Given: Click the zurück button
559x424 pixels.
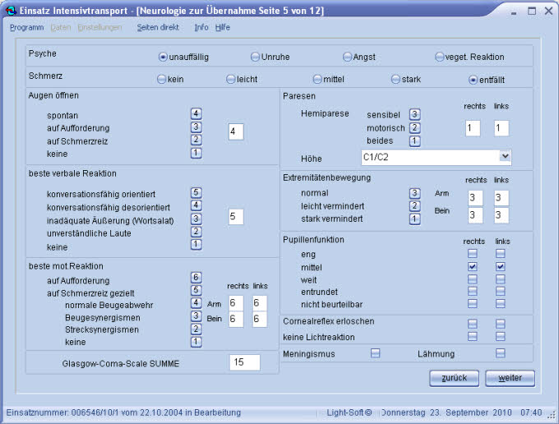Looking at the screenshot, I should [x=454, y=378].
